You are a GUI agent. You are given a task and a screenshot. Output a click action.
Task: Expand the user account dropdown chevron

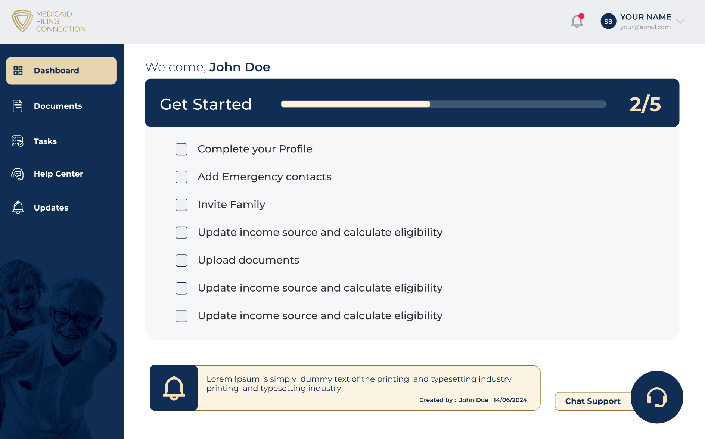pyautogui.click(x=680, y=21)
